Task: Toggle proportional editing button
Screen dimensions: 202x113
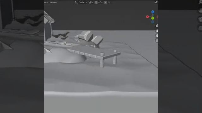Action: 105,3
